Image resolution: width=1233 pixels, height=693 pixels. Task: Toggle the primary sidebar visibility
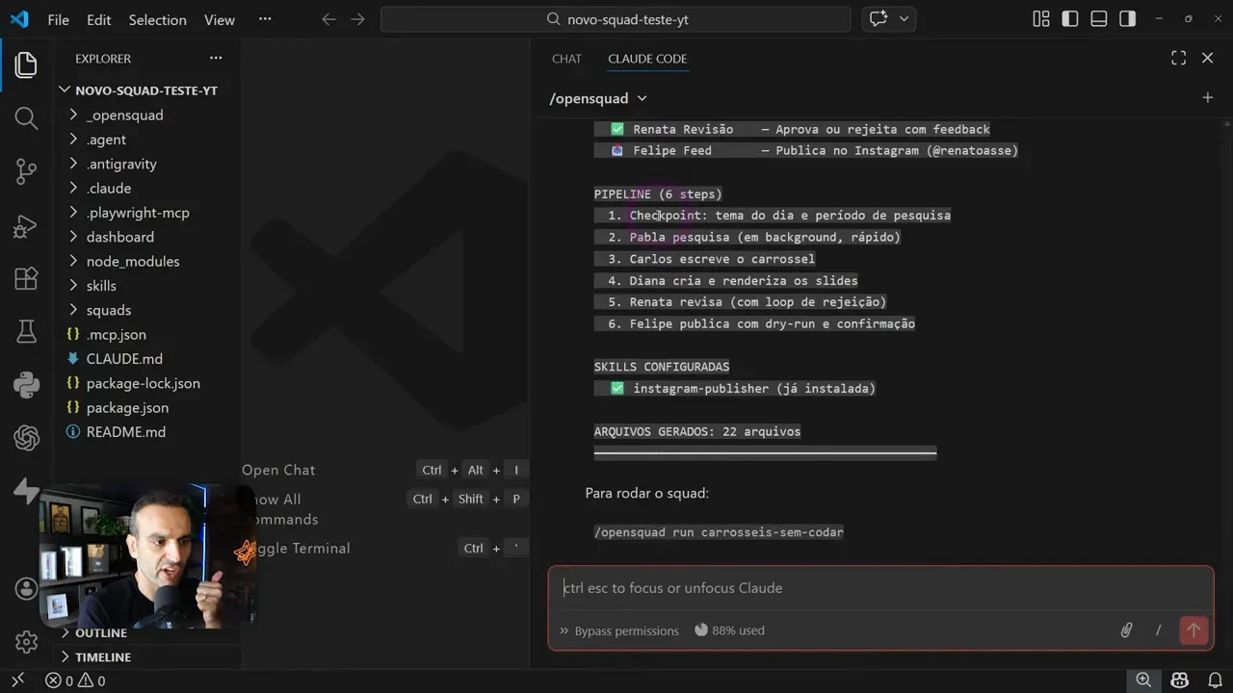(x=1069, y=18)
